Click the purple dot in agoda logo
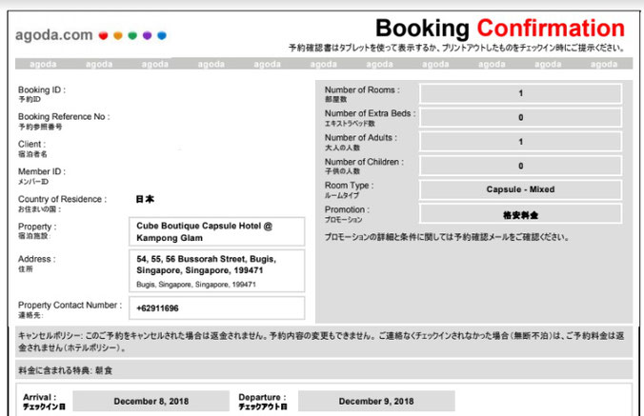Viewport: 644px width, 416px height. (147, 35)
